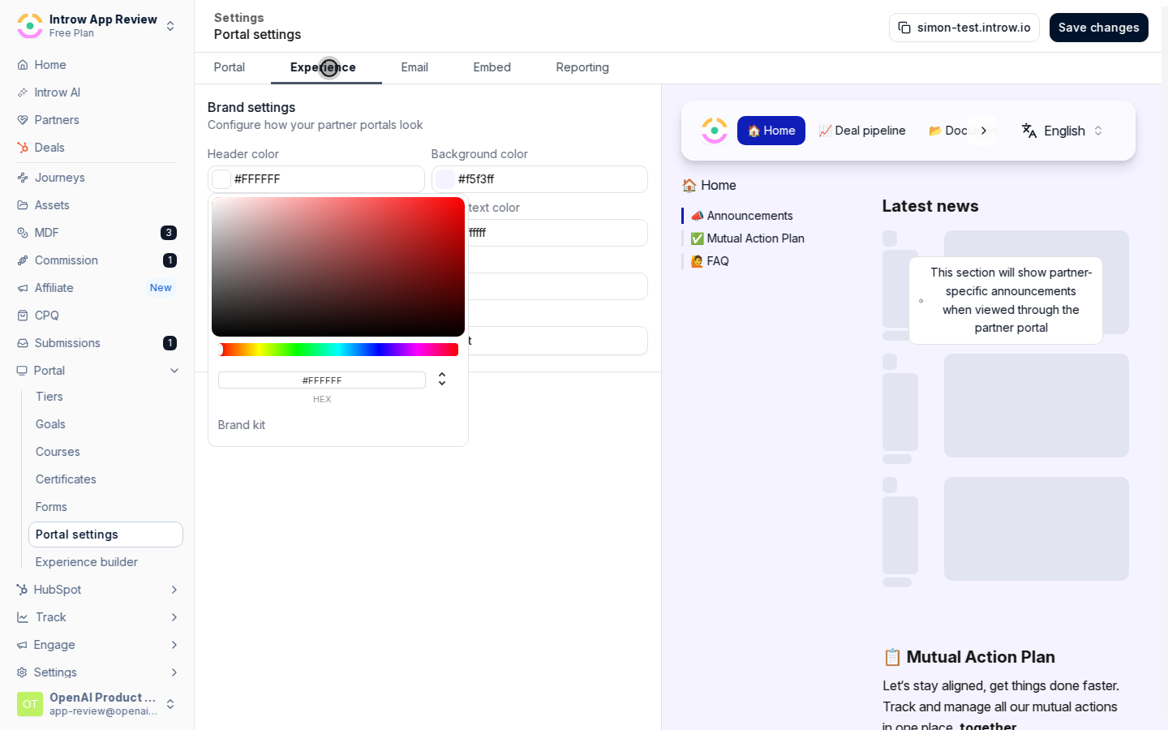This screenshot has height=730, width=1168.
Task: Click the CPQ icon in sidebar
Action: tap(23, 316)
